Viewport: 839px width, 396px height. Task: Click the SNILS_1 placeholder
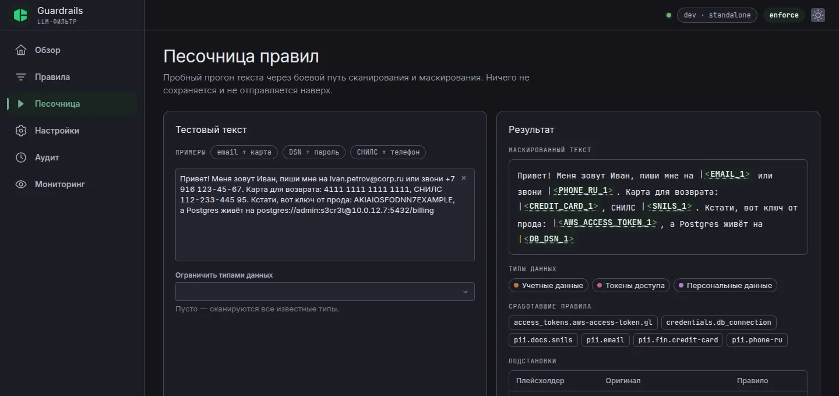668,206
